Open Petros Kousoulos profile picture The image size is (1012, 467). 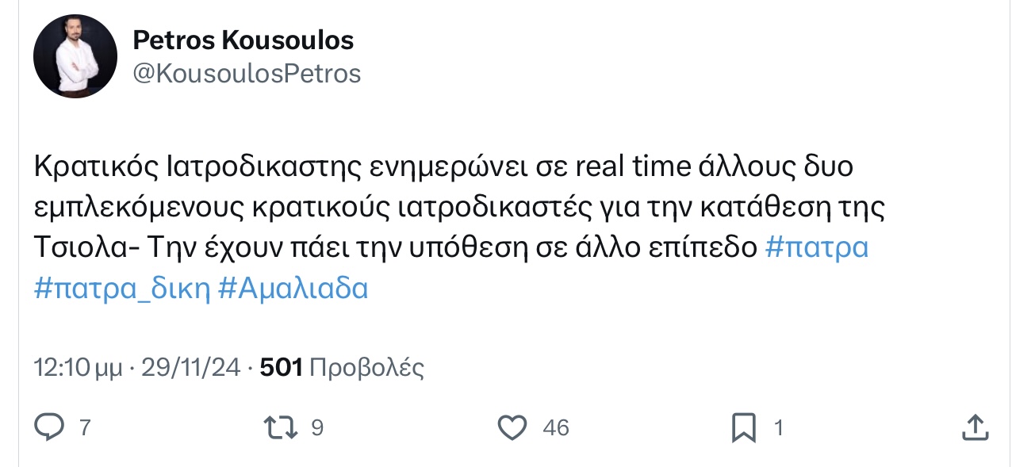75,56
